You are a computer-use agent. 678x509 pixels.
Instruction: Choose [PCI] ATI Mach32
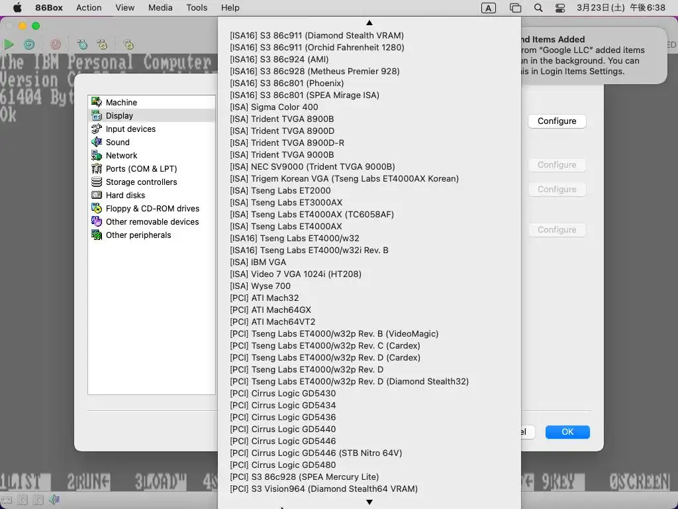pyautogui.click(x=369, y=298)
